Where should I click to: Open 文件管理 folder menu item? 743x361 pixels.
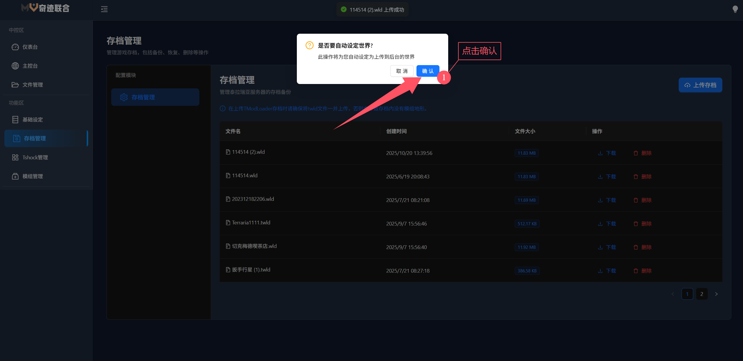[x=32, y=85]
